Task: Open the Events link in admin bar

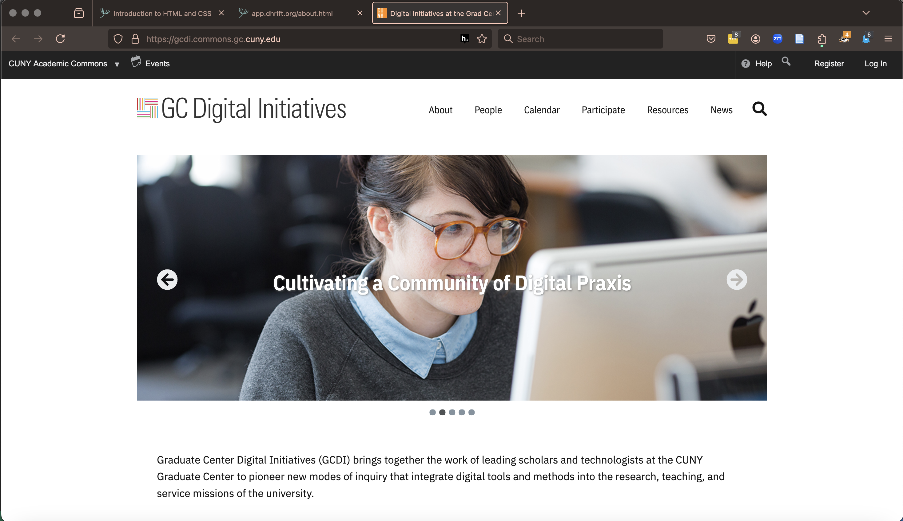Action: [x=150, y=63]
